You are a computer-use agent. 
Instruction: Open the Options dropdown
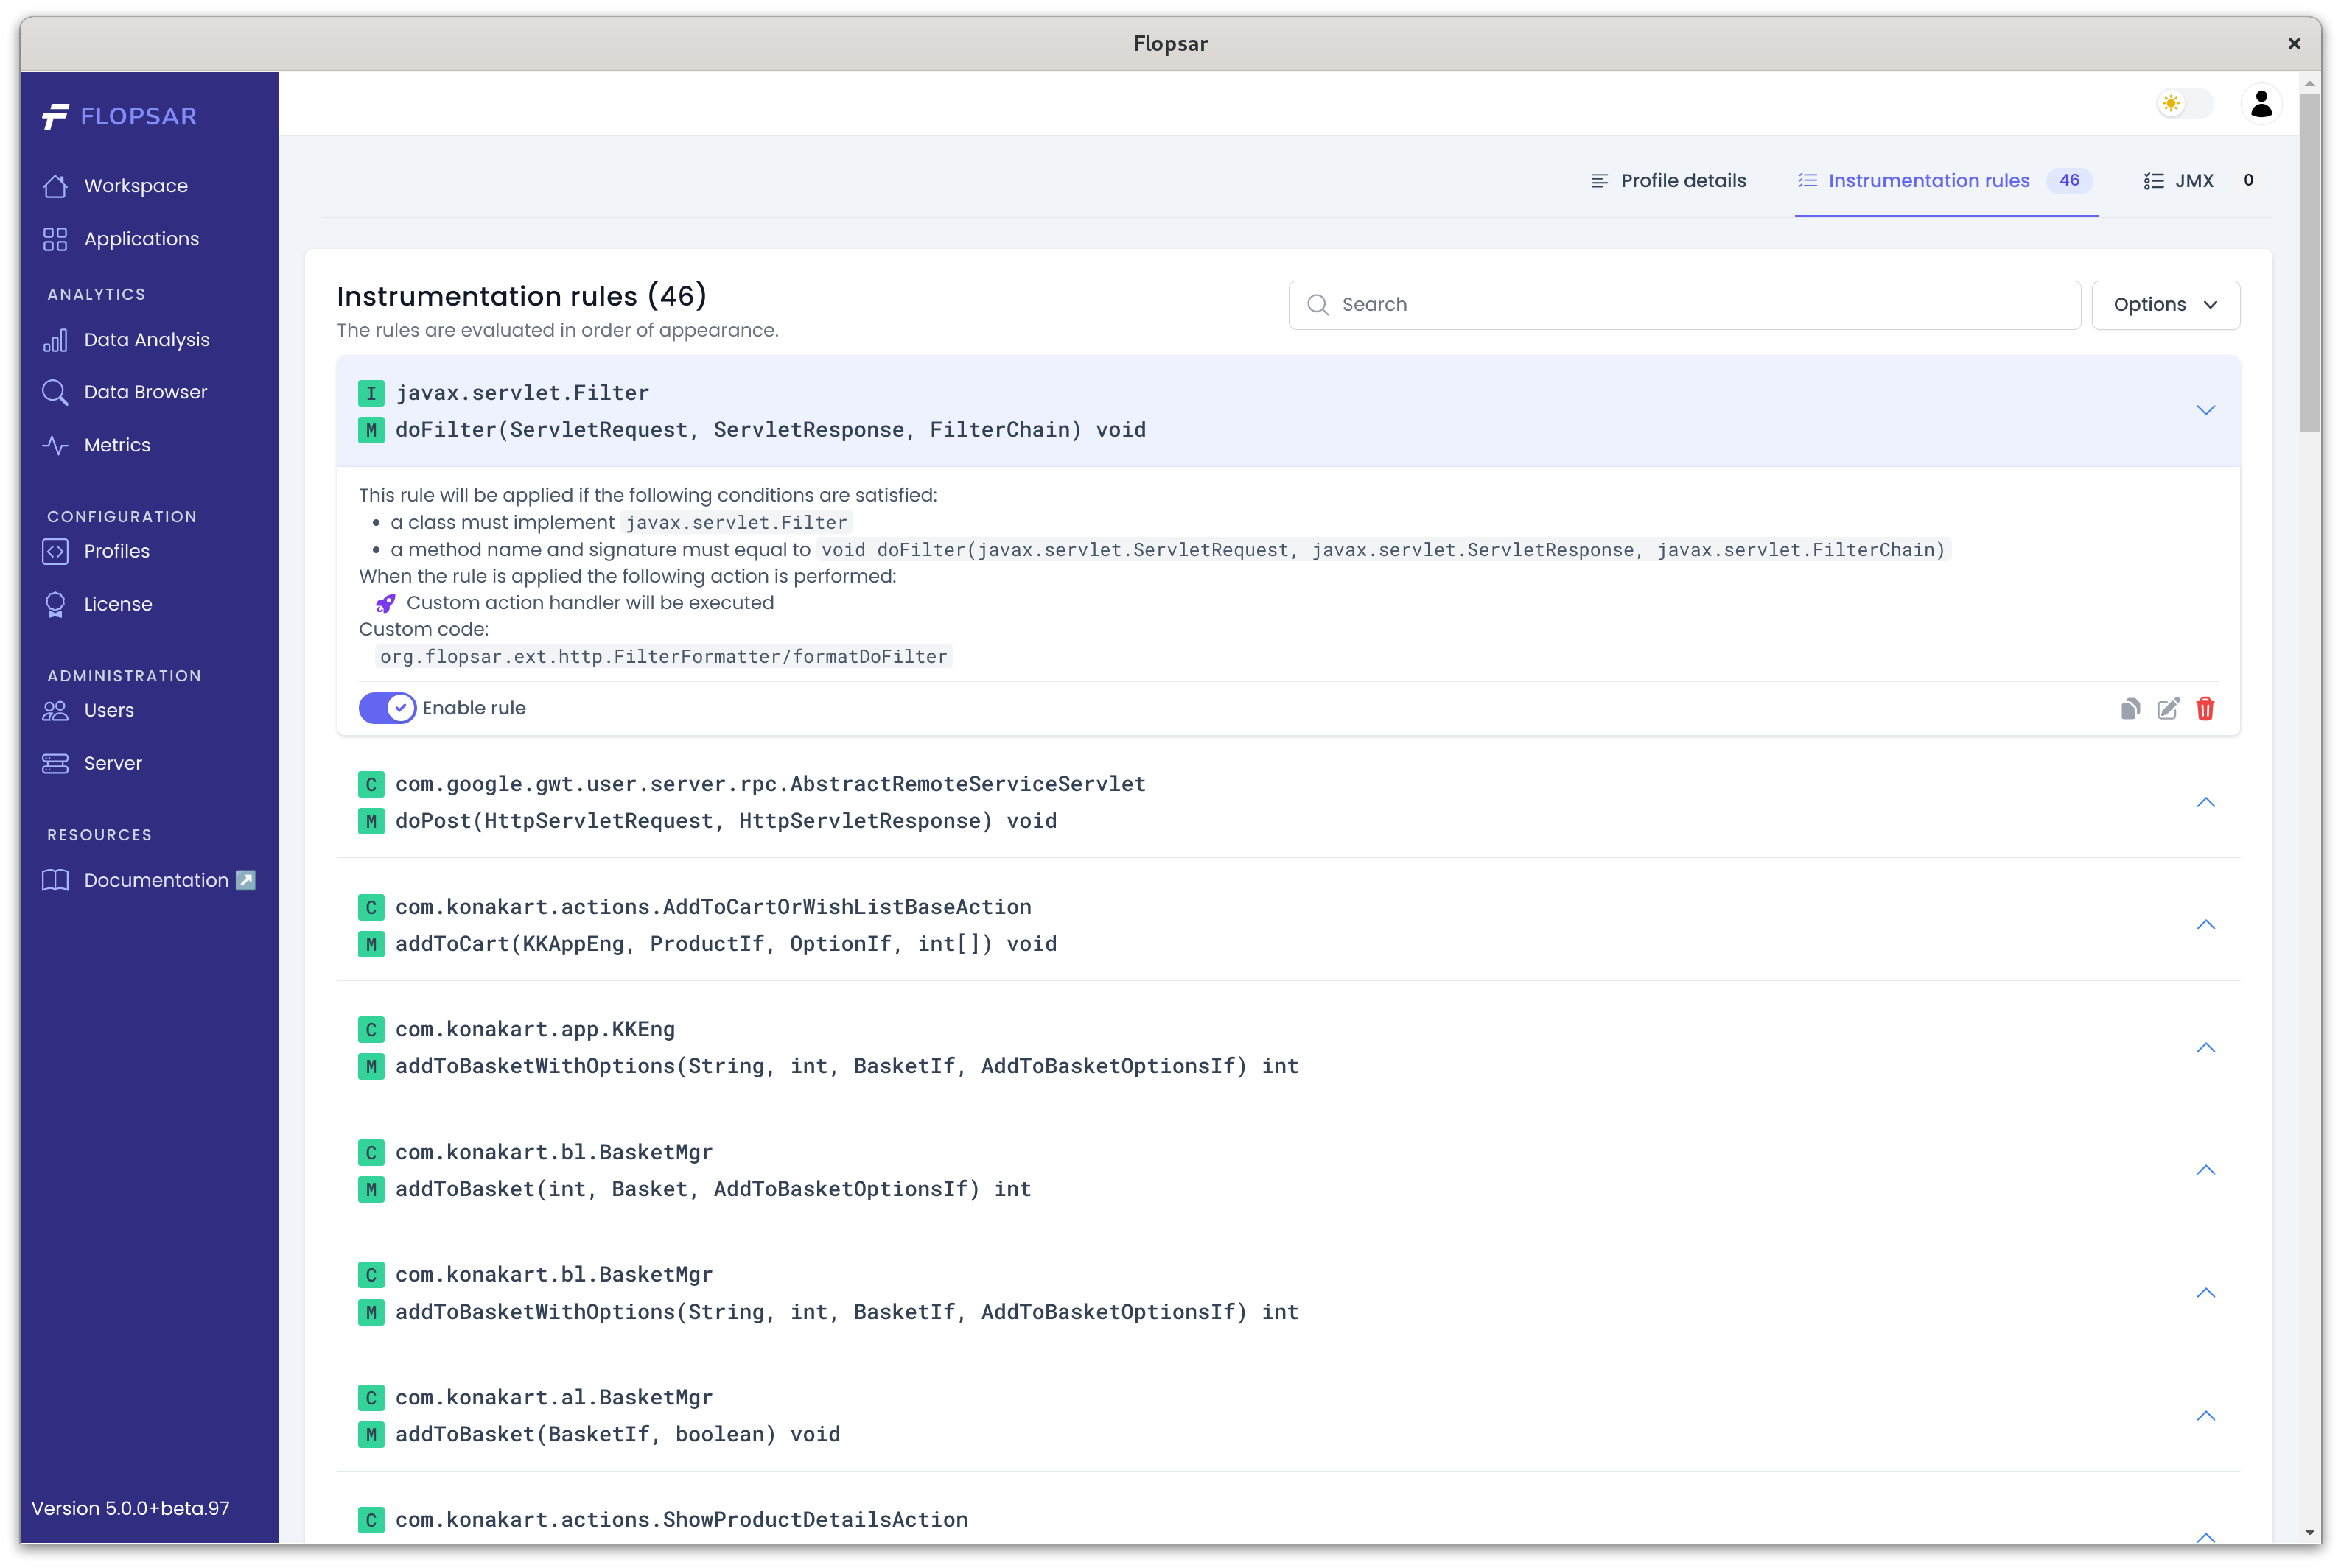2165,305
